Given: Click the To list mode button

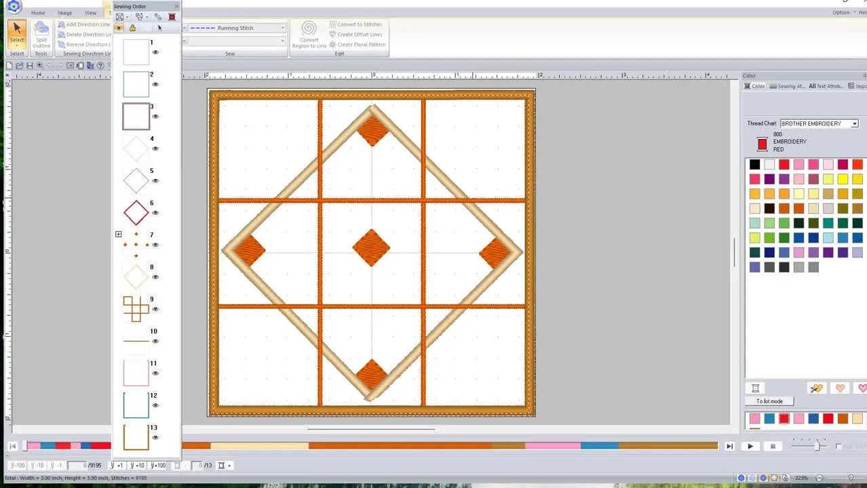Looking at the screenshot, I should 769,401.
